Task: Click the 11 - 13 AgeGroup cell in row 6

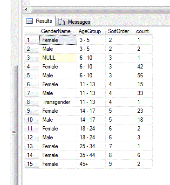Action: point(91,84)
